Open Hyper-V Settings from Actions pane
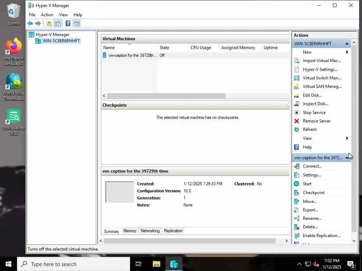This screenshot has height=271, width=362. point(320,70)
